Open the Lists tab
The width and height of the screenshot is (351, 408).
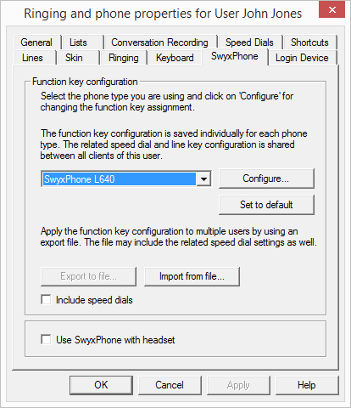pyautogui.click(x=78, y=42)
